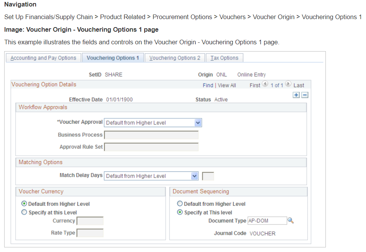The height and width of the screenshot is (252, 366).
Task: Click the Document Type input field
Action: pyautogui.click(x=267, y=221)
